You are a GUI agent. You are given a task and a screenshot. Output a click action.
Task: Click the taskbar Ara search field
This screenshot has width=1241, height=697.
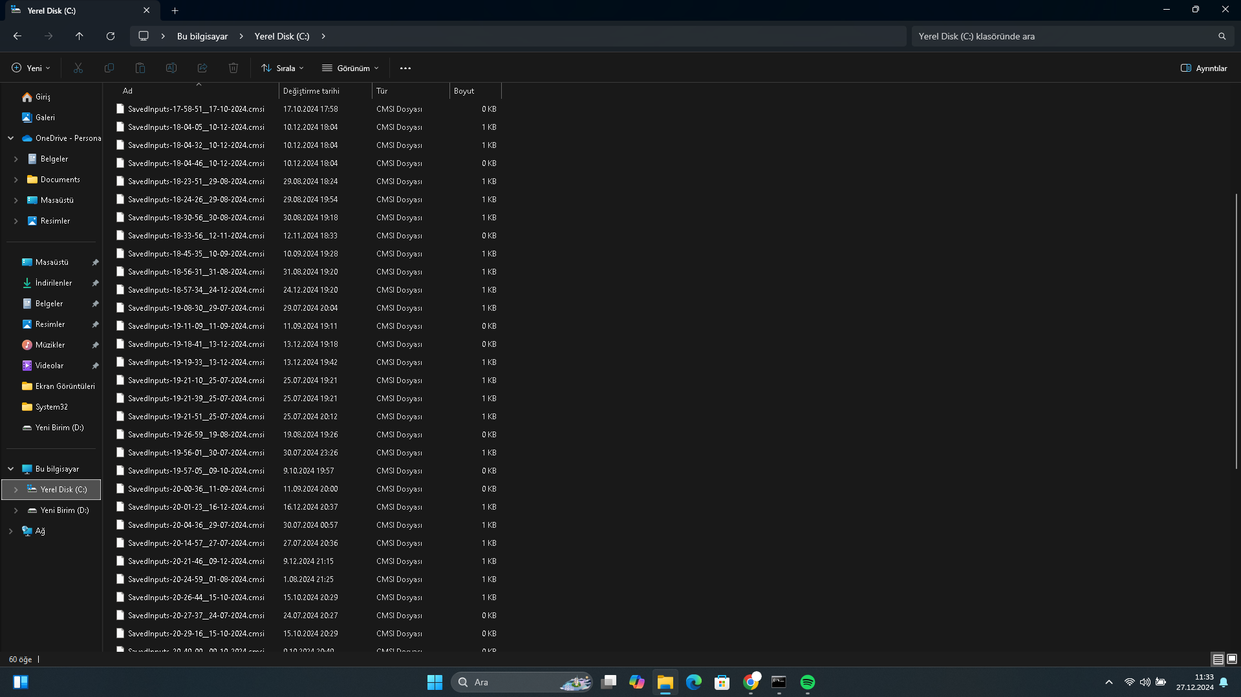click(522, 682)
